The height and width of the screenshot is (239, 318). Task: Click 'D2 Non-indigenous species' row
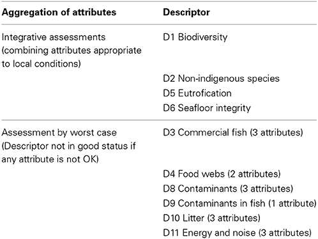coord(221,79)
